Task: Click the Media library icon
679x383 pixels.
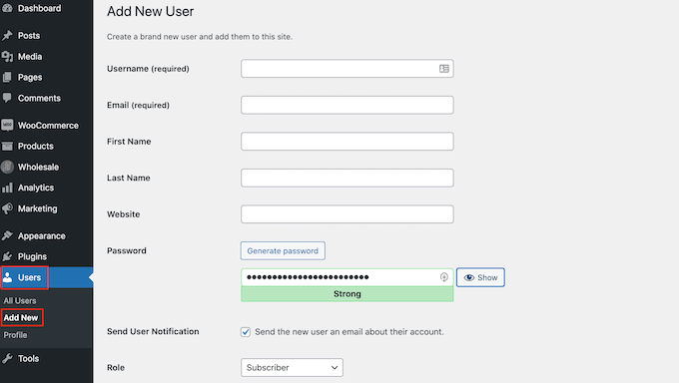Action: tap(7, 56)
